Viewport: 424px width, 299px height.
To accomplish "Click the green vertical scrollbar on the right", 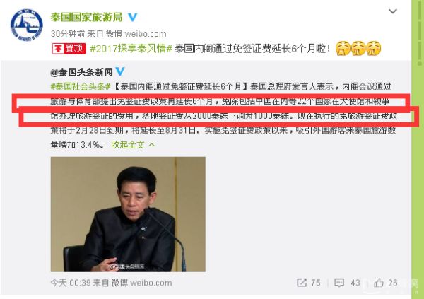I will [x=418, y=149].
